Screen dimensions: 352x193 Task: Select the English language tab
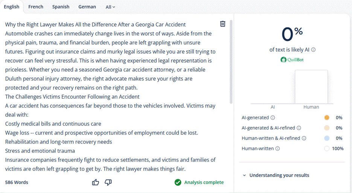click(11, 7)
